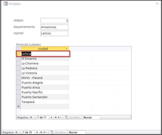Click the select-all corner of subform datasheet
This screenshot has width=162, height=135.
click(x=18, y=49)
